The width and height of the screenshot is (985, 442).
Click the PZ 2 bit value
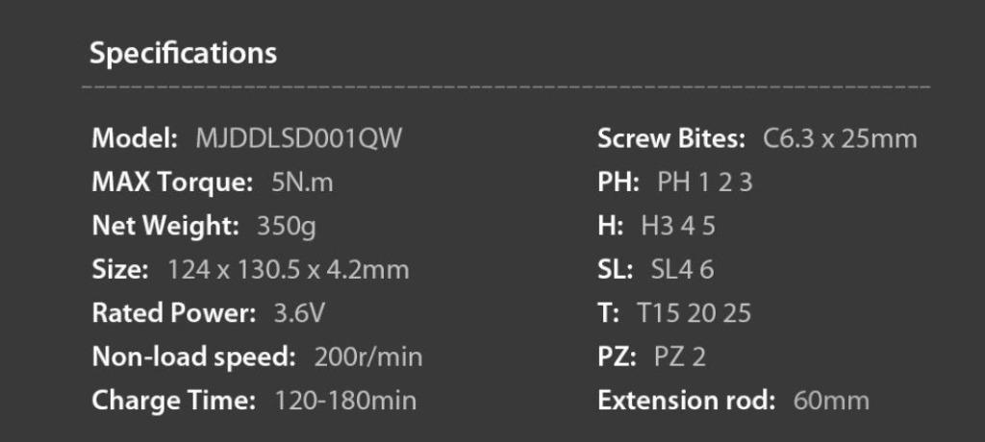click(x=680, y=357)
